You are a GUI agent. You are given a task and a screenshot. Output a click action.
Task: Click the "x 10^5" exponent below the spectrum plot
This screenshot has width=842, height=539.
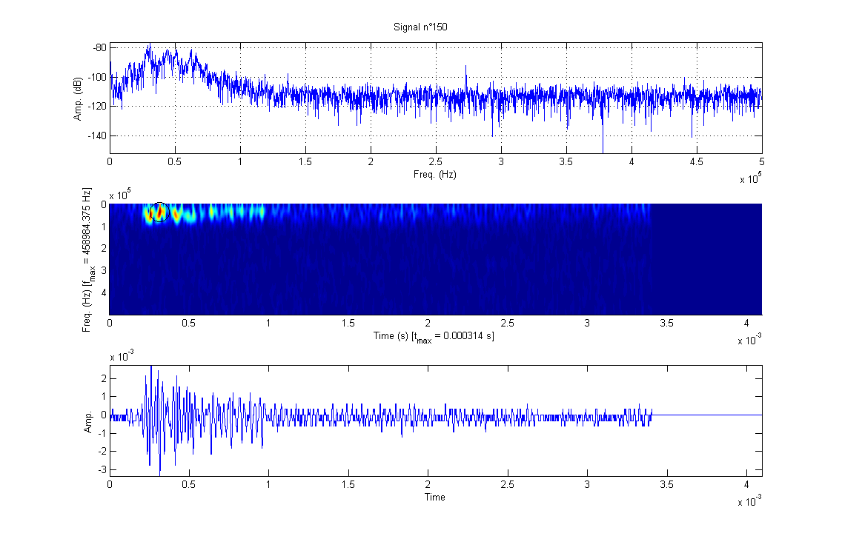point(750,180)
